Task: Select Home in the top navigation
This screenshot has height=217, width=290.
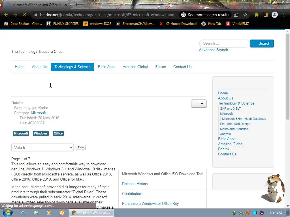Action: click(x=20, y=67)
